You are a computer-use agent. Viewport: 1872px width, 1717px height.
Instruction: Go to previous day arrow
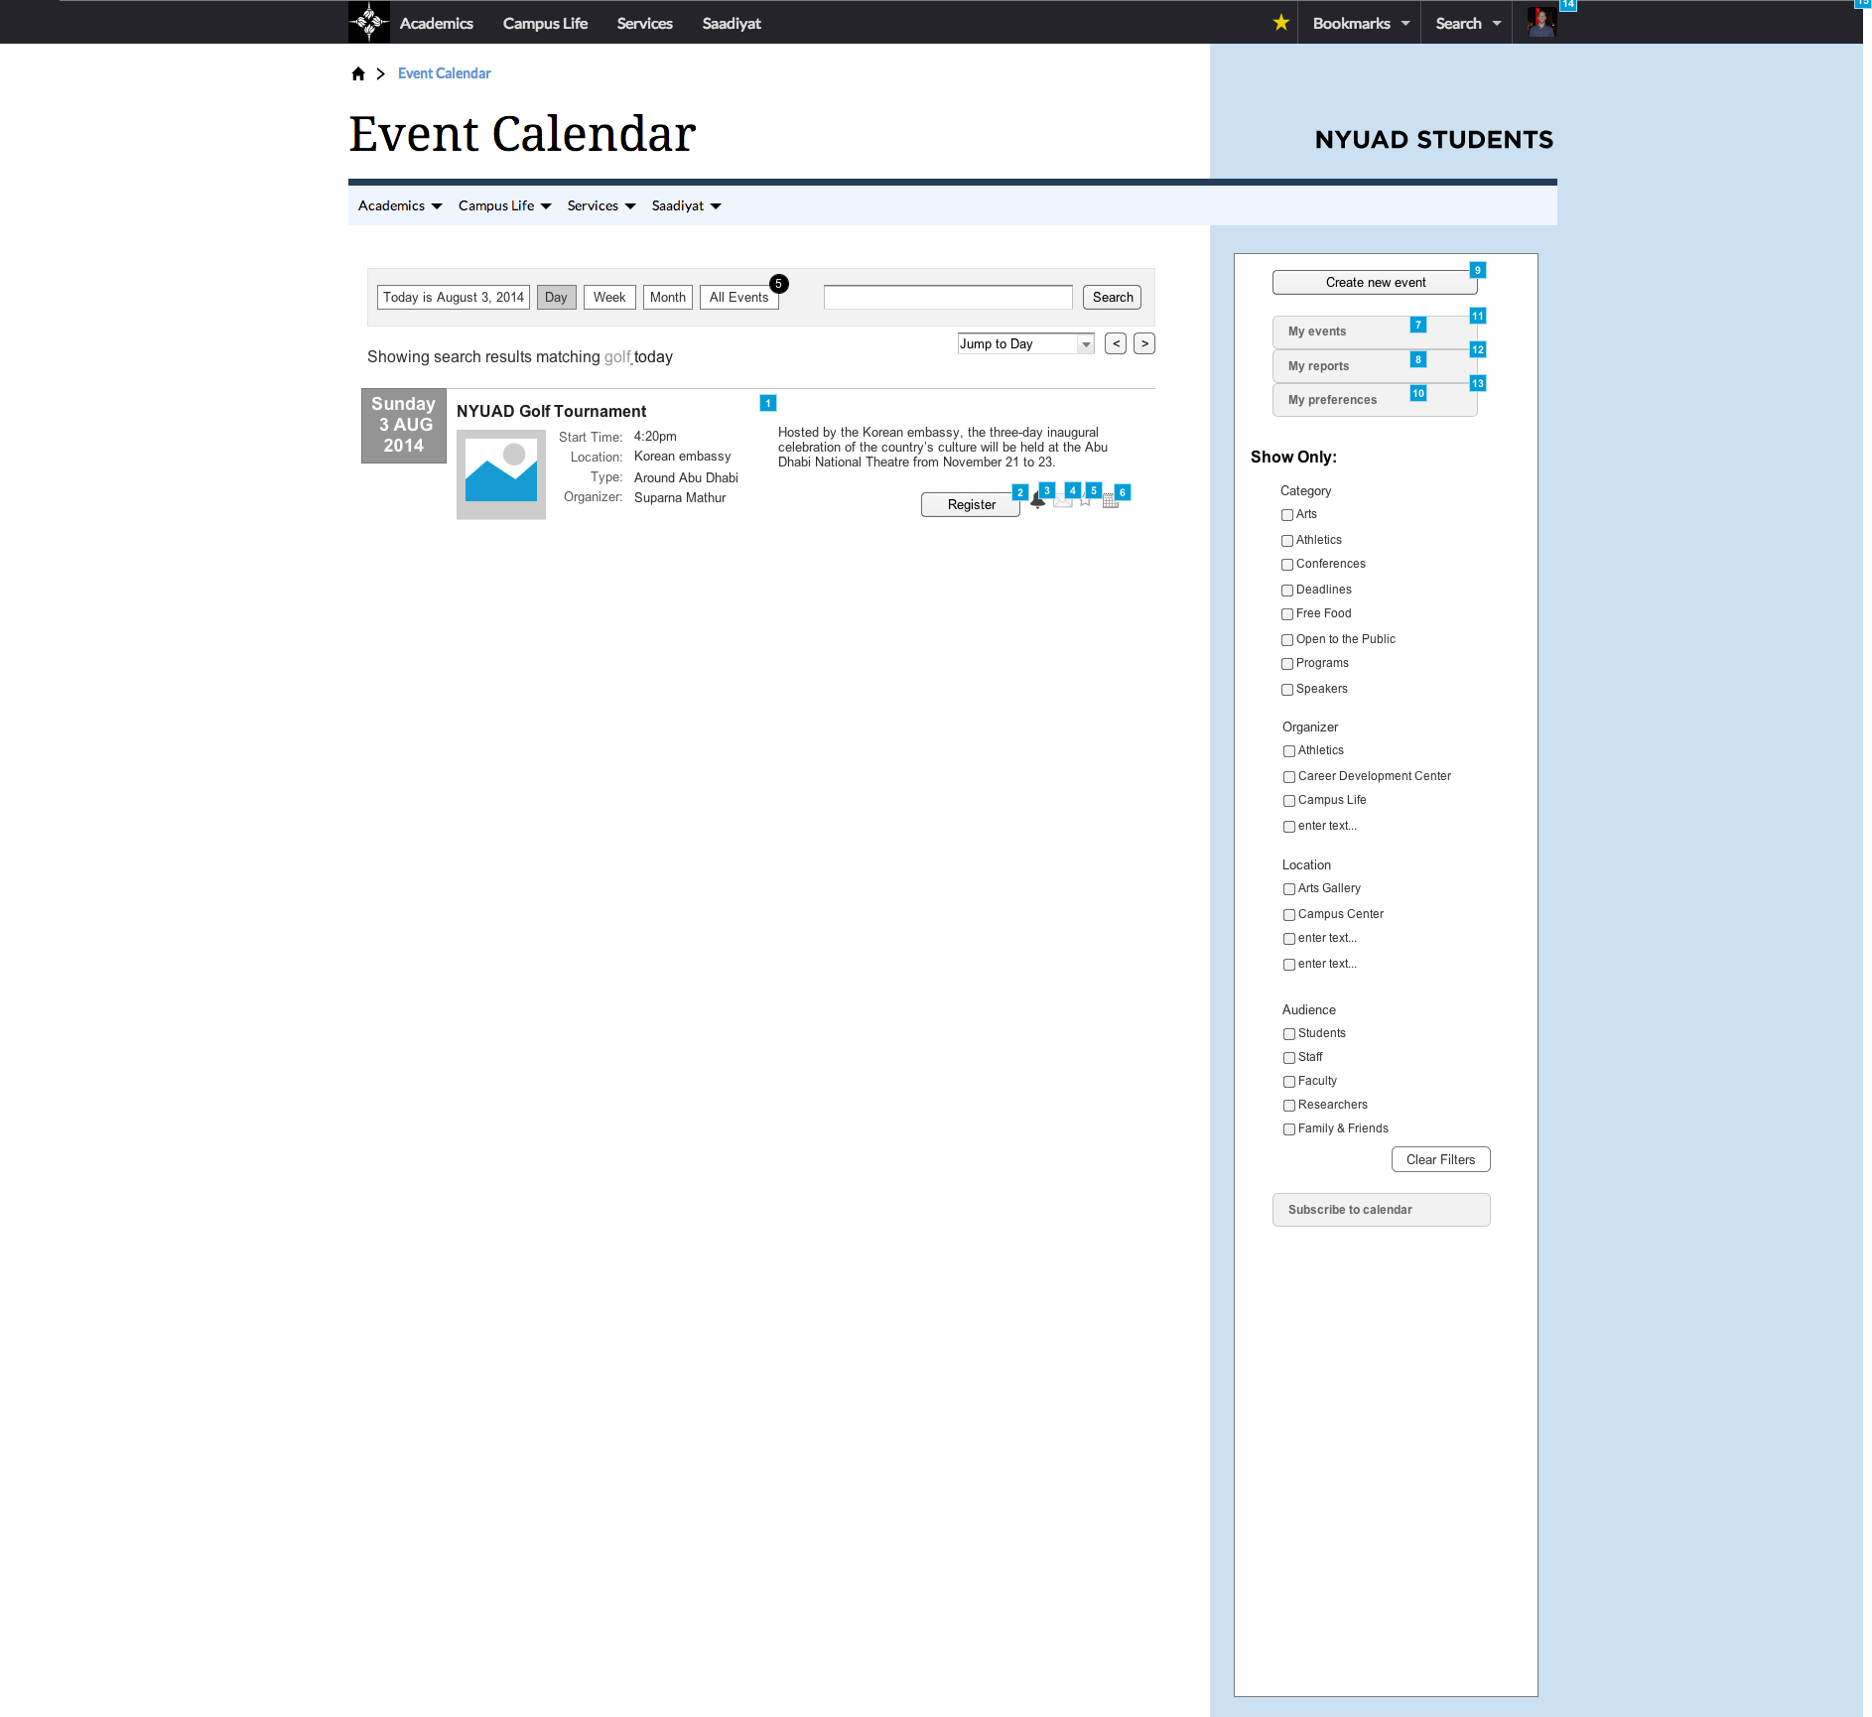[1116, 343]
